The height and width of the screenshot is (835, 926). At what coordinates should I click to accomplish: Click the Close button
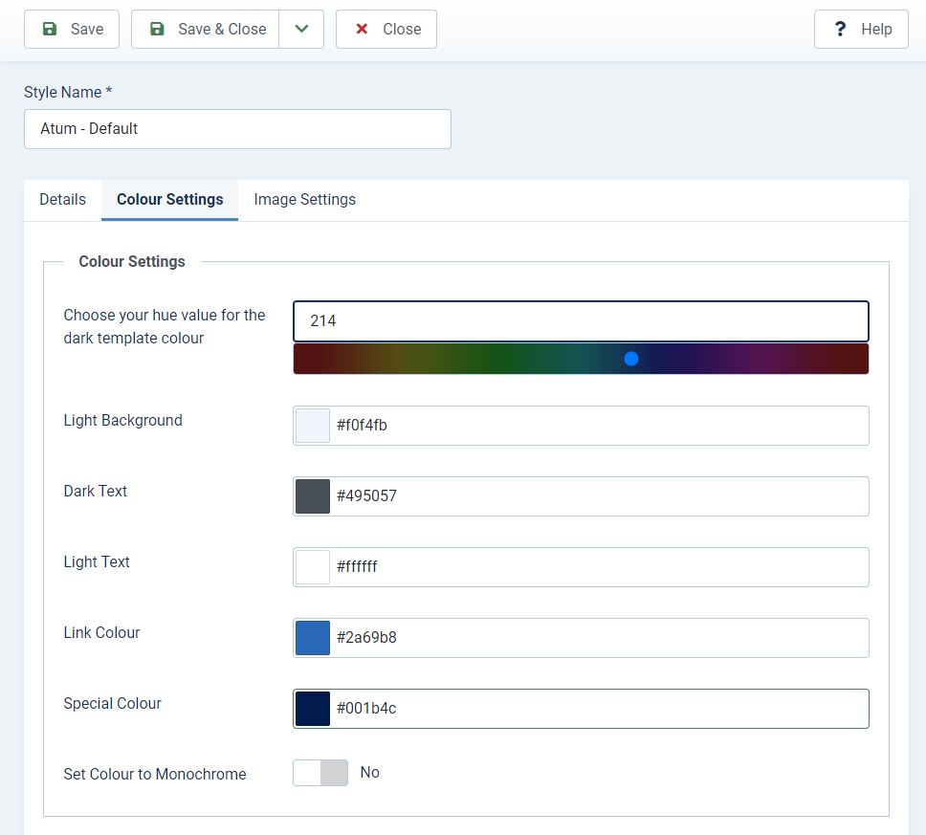click(386, 29)
